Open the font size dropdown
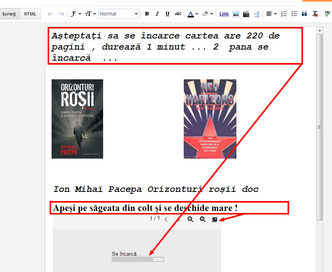 click(x=90, y=14)
